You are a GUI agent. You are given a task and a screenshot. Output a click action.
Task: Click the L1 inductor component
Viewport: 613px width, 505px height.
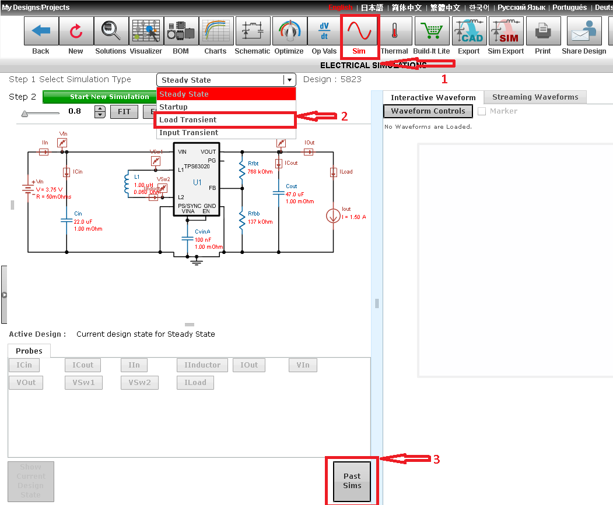point(127,184)
